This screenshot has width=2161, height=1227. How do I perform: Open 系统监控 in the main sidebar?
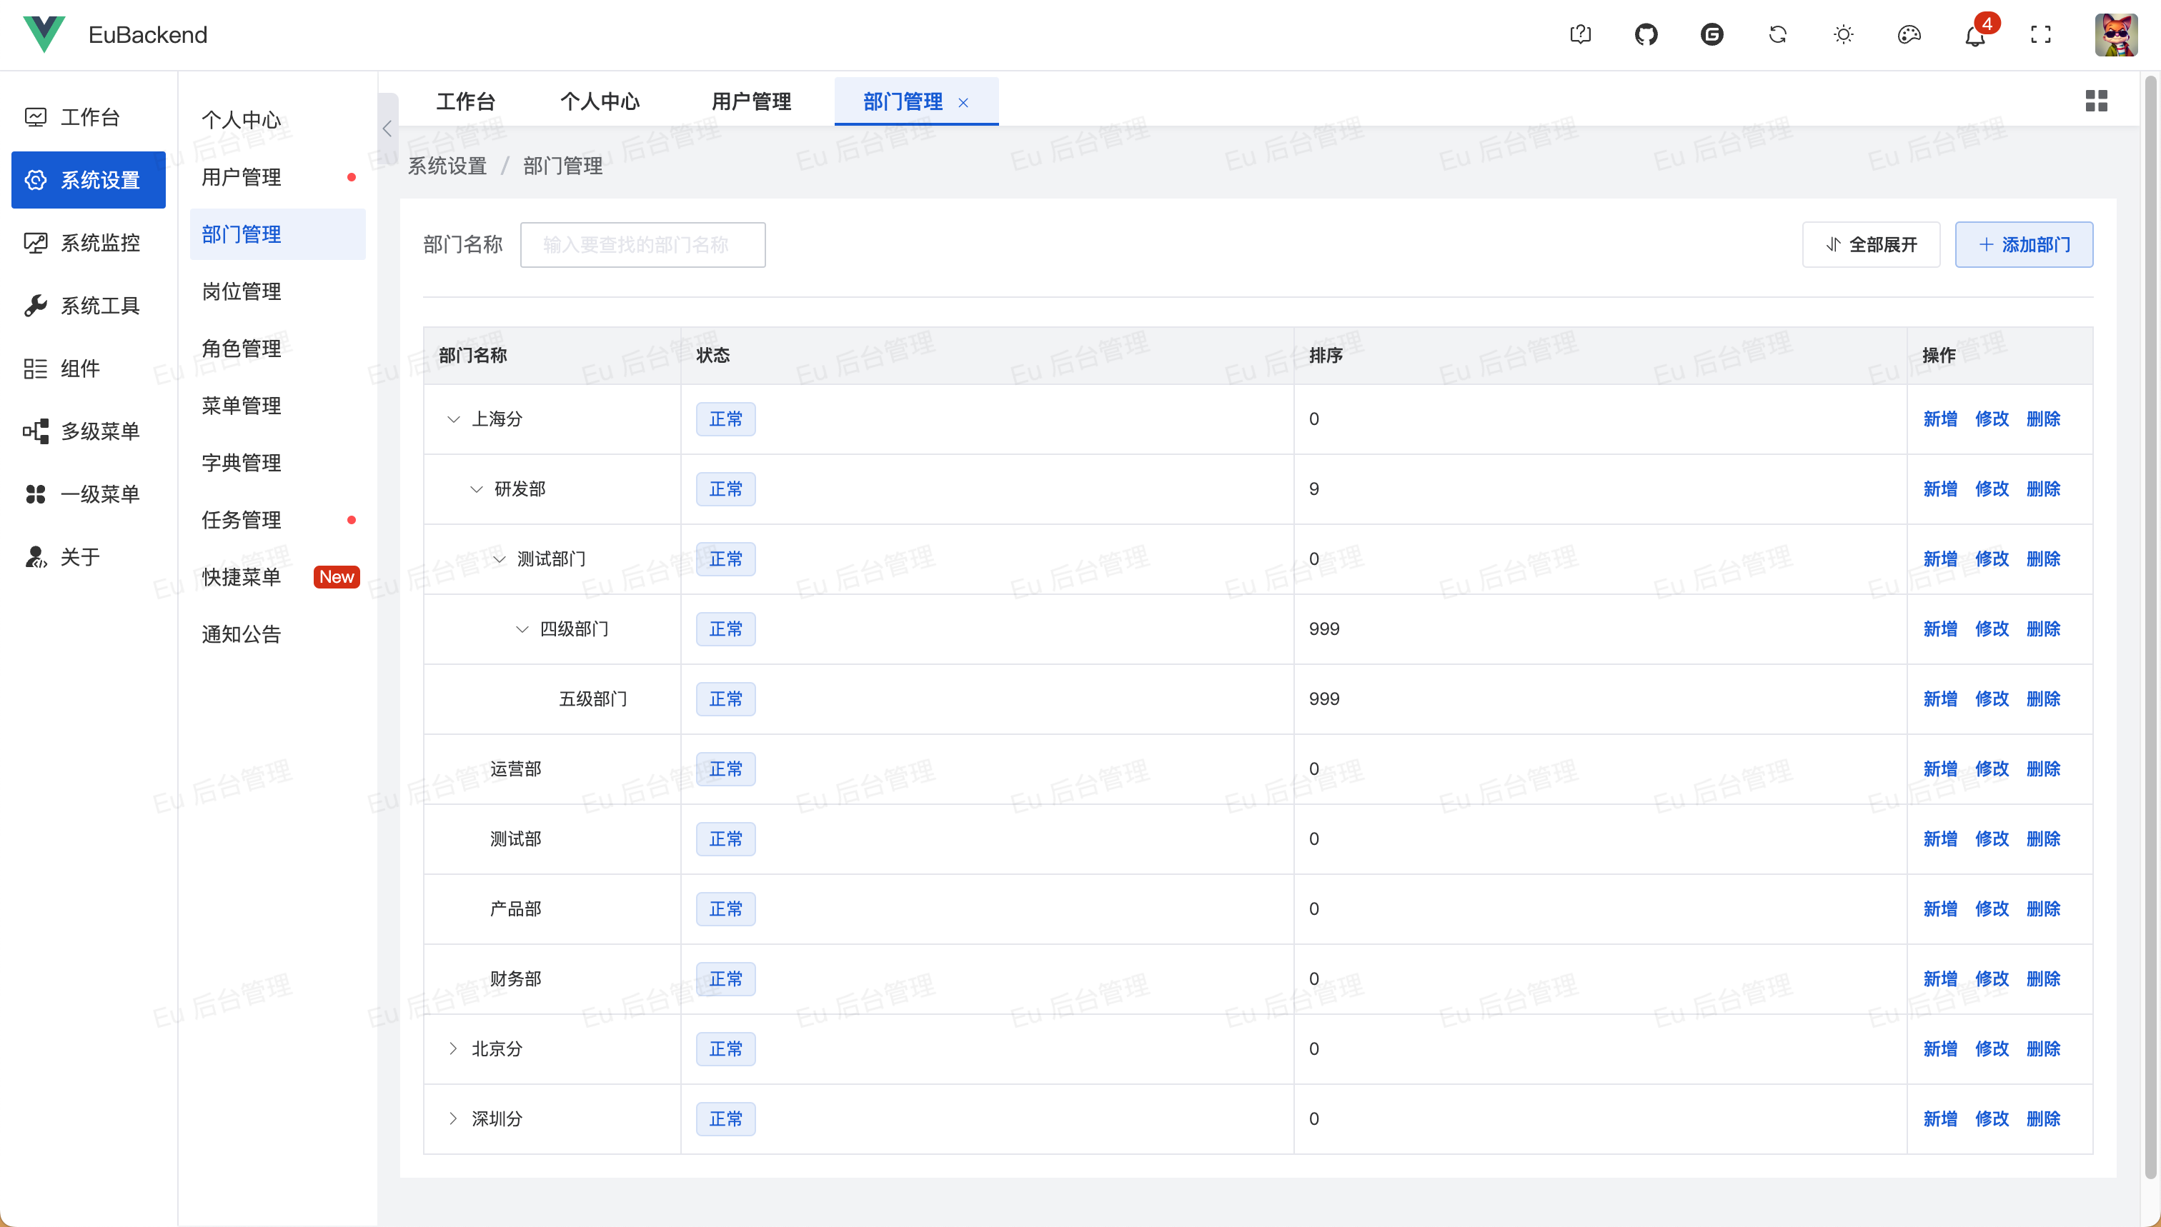[89, 243]
